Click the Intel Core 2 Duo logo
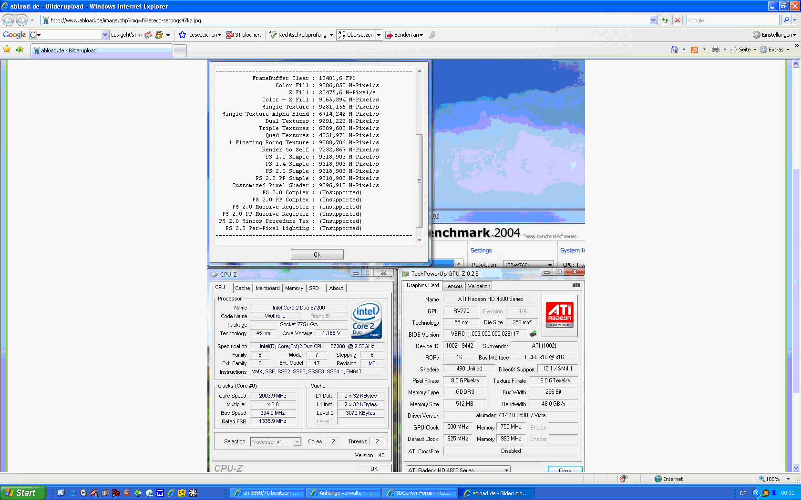 pyautogui.click(x=366, y=320)
